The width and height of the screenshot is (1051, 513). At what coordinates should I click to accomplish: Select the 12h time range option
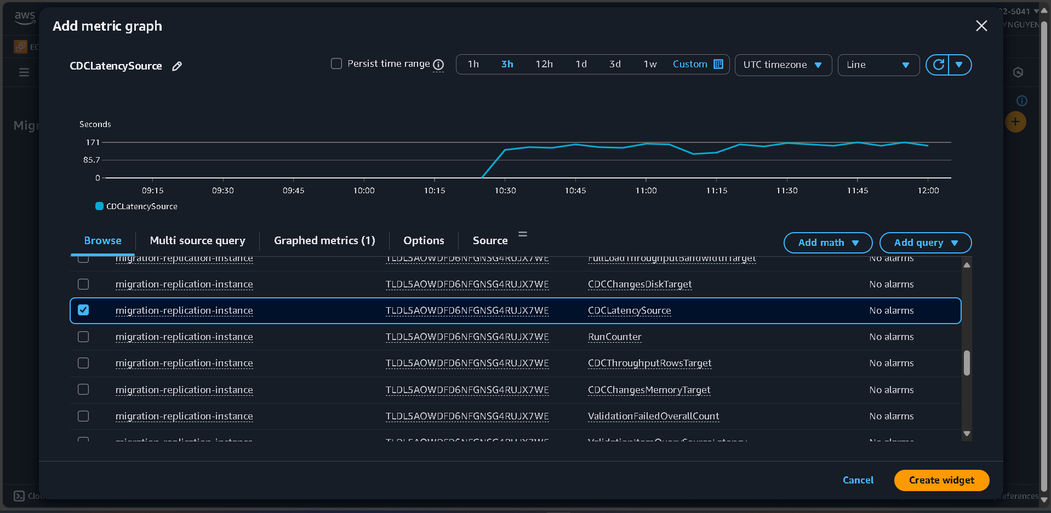[544, 64]
